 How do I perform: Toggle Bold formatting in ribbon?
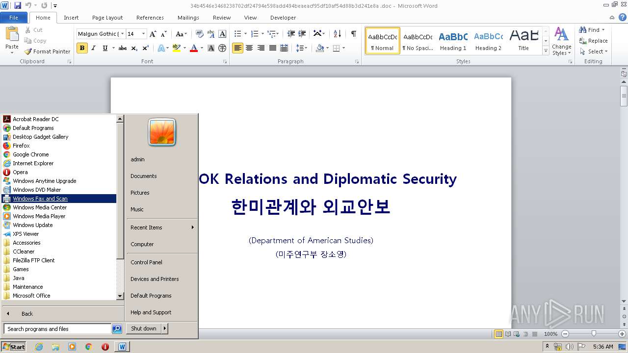82,48
